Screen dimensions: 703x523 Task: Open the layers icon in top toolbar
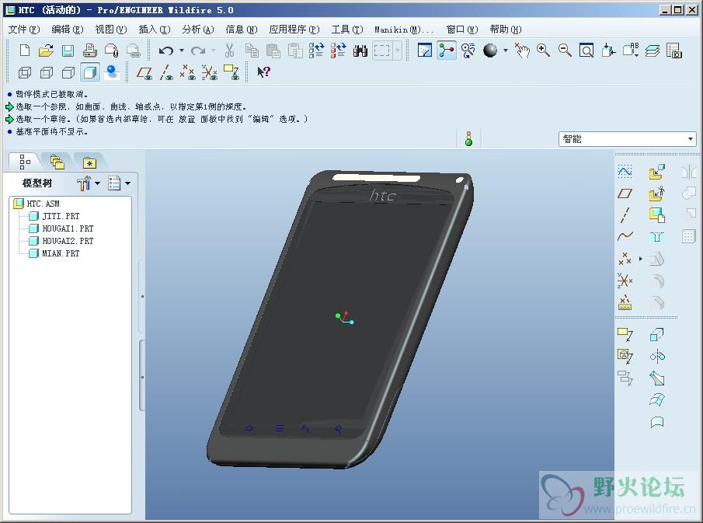653,51
